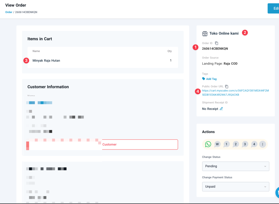Click the Actions panel heading

pos(208,132)
